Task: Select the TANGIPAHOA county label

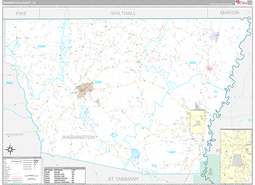Action: (x=14, y=134)
